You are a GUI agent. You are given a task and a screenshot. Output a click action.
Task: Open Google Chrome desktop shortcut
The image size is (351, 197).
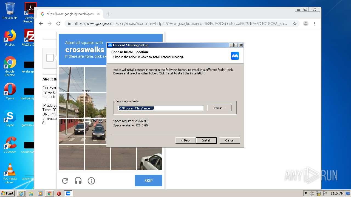click(10, 66)
